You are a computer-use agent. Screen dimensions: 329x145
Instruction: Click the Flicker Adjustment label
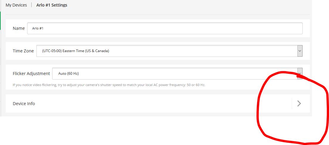pyautogui.click(x=31, y=74)
